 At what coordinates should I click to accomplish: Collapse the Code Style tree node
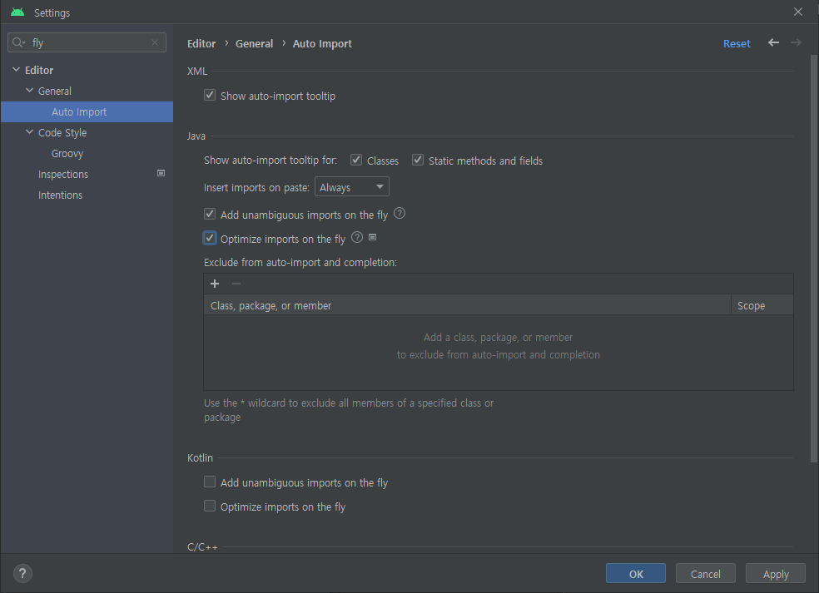click(30, 132)
